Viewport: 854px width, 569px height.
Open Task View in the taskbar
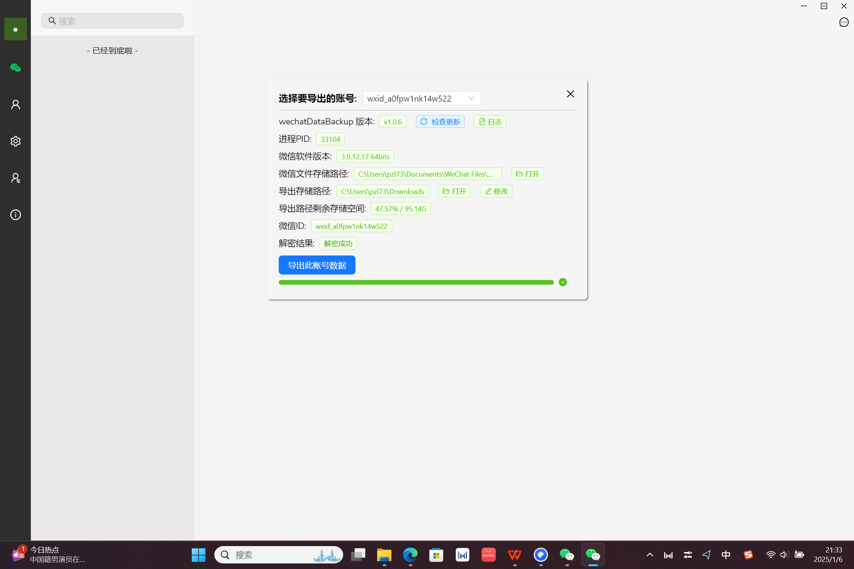(358, 555)
